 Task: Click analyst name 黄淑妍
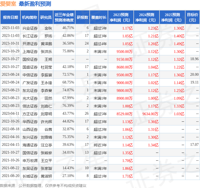click(x=46, y=176)
